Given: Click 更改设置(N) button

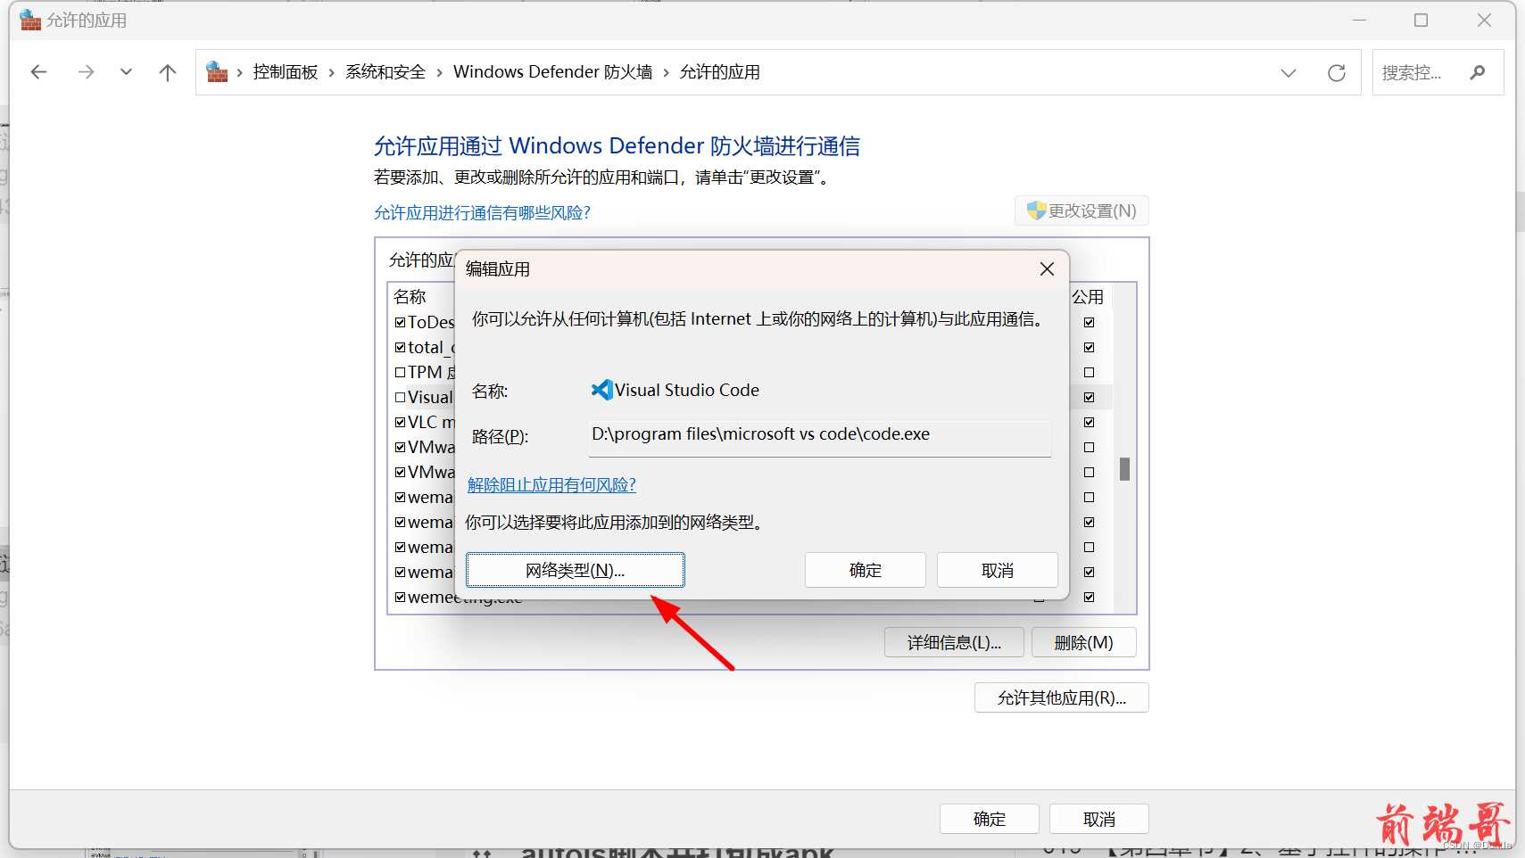Looking at the screenshot, I should [x=1082, y=210].
